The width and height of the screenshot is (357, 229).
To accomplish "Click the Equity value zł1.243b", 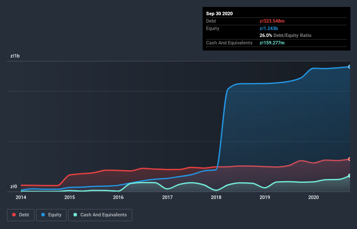I will tap(269, 28).
